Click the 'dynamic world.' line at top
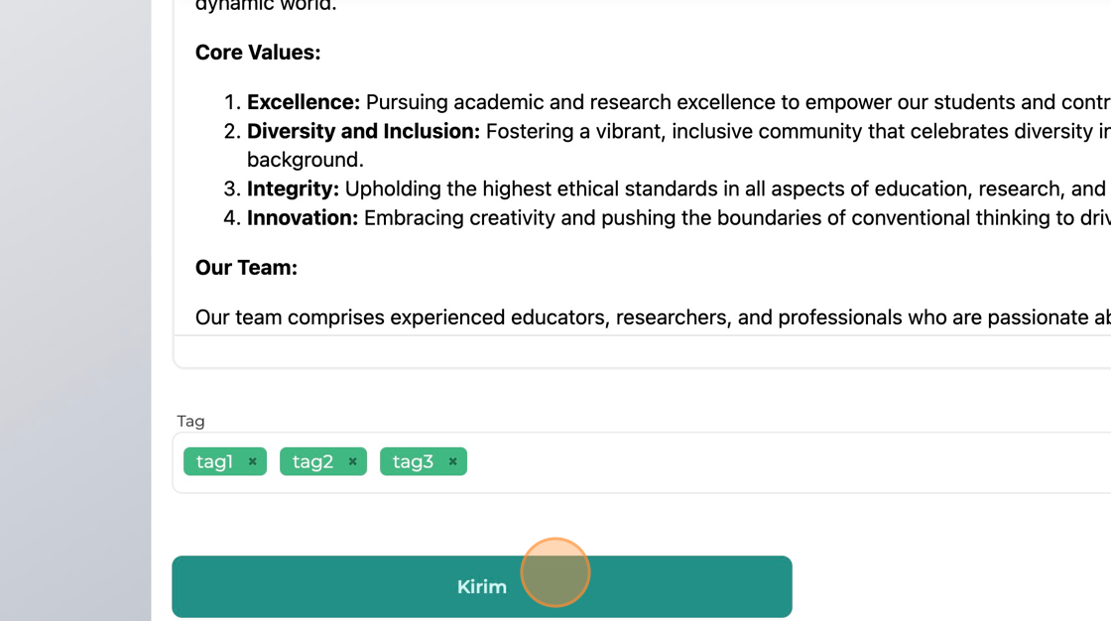1111x621 pixels. click(x=266, y=6)
